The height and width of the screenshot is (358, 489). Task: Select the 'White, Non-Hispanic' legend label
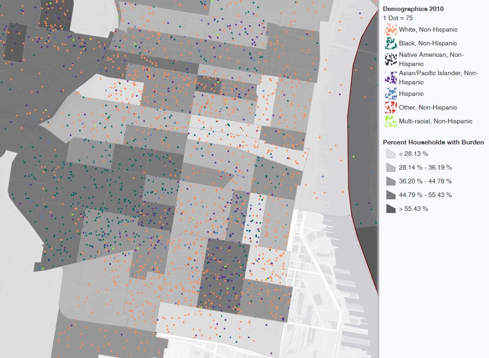428,30
